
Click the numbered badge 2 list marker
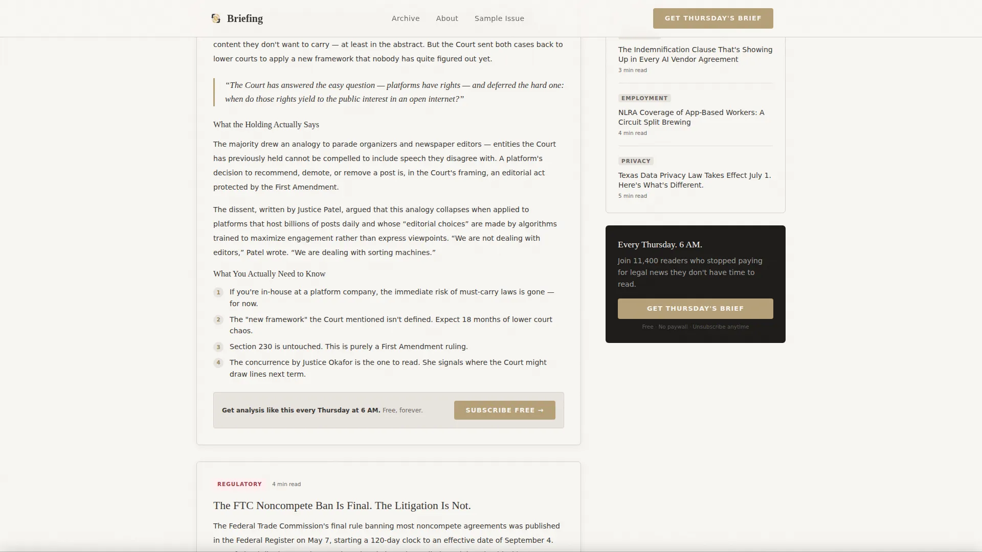(x=218, y=320)
